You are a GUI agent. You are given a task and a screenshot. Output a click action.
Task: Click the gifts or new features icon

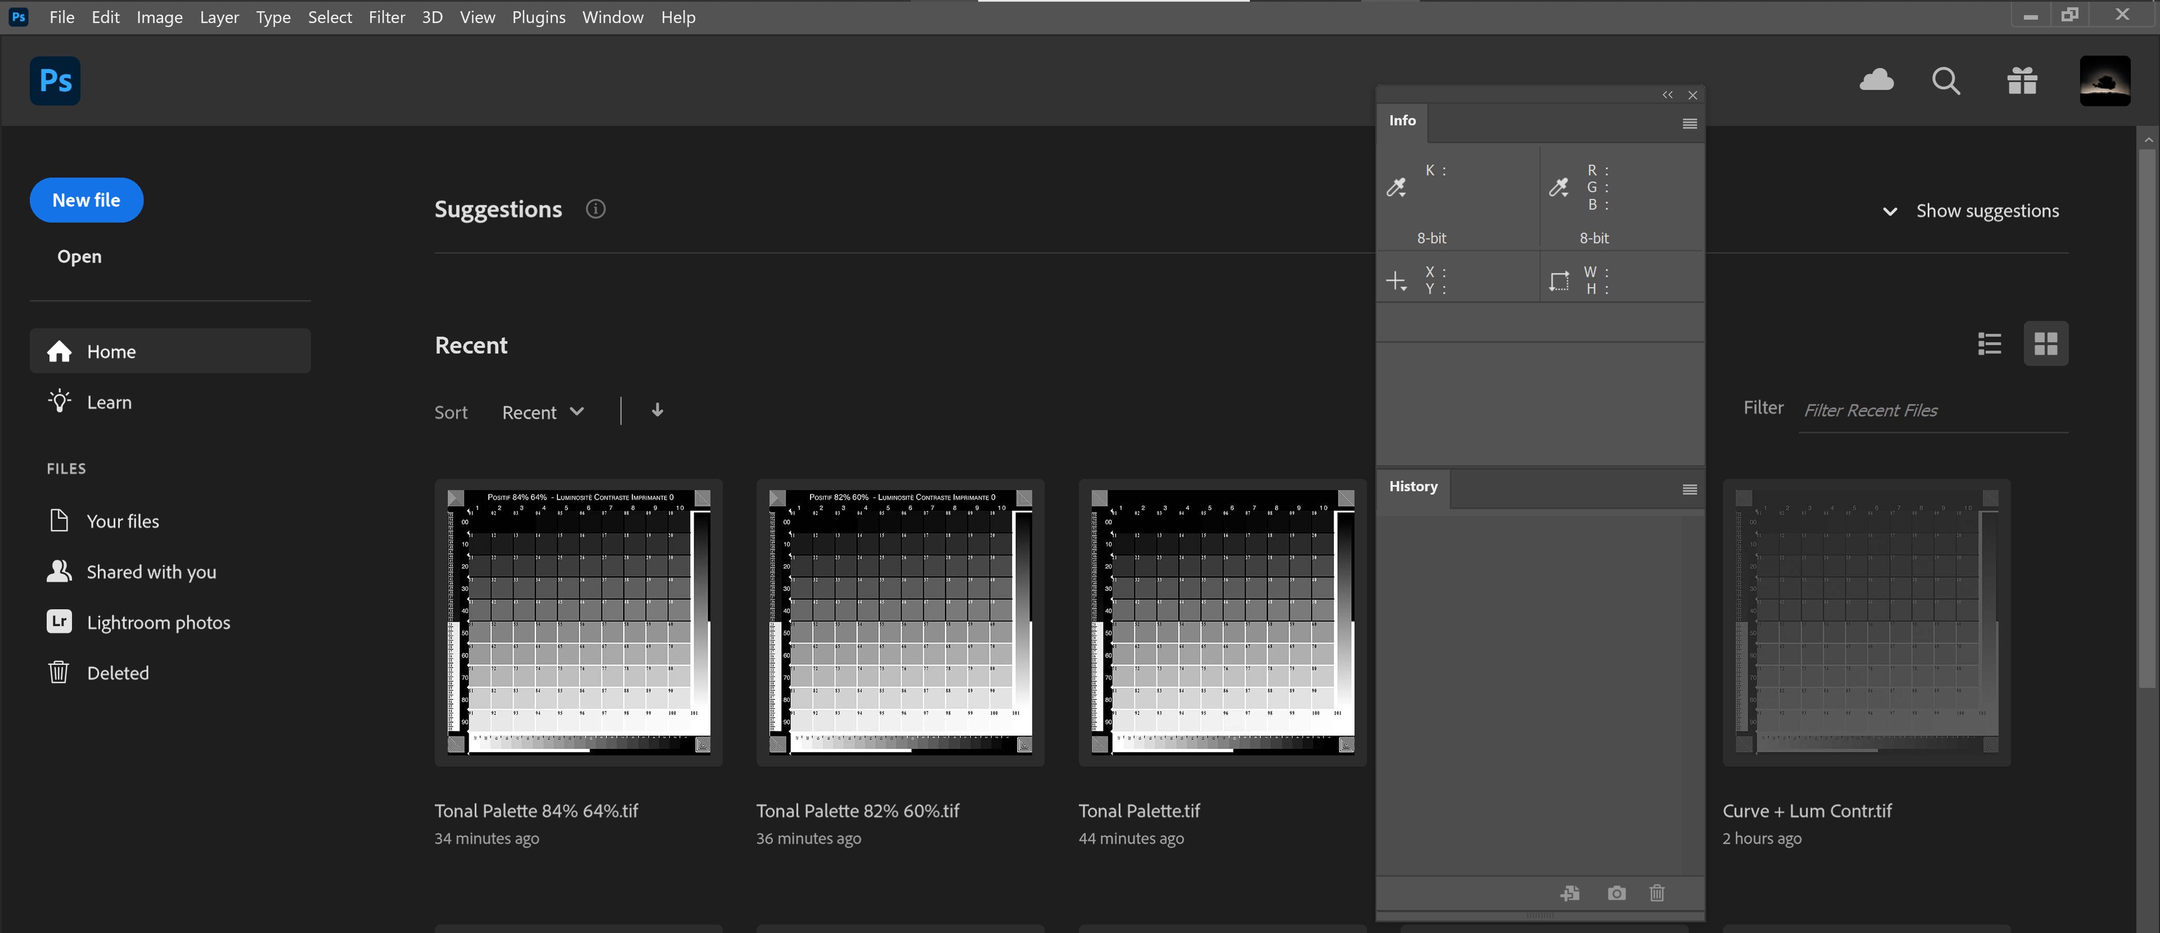tap(2022, 80)
